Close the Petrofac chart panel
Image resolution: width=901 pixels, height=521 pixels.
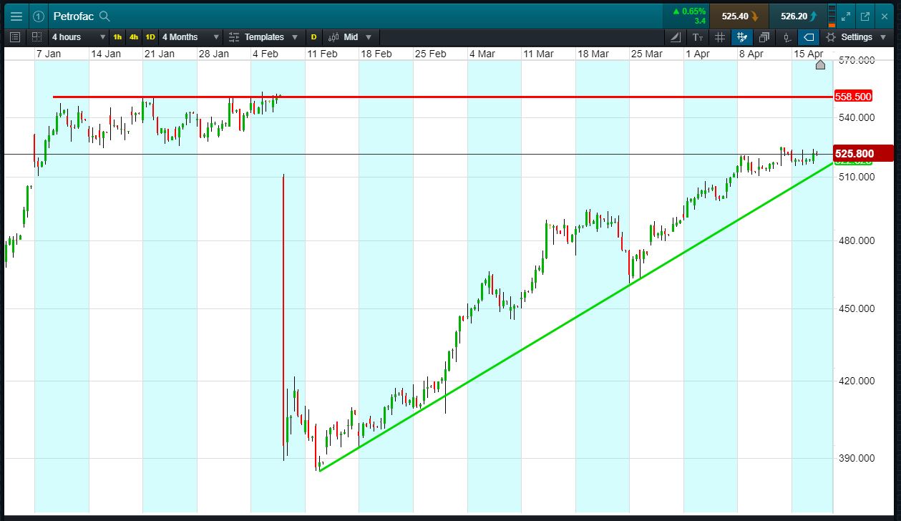click(x=884, y=16)
